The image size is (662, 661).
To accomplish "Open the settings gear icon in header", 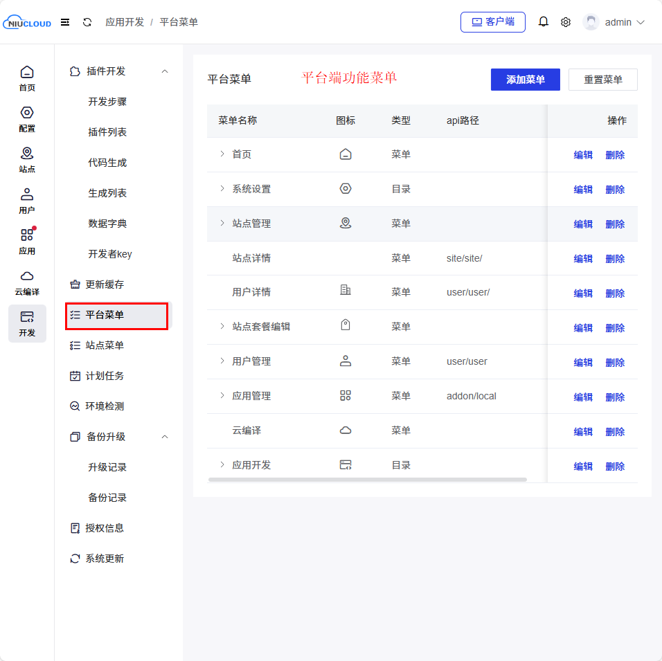I will click(x=566, y=22).
